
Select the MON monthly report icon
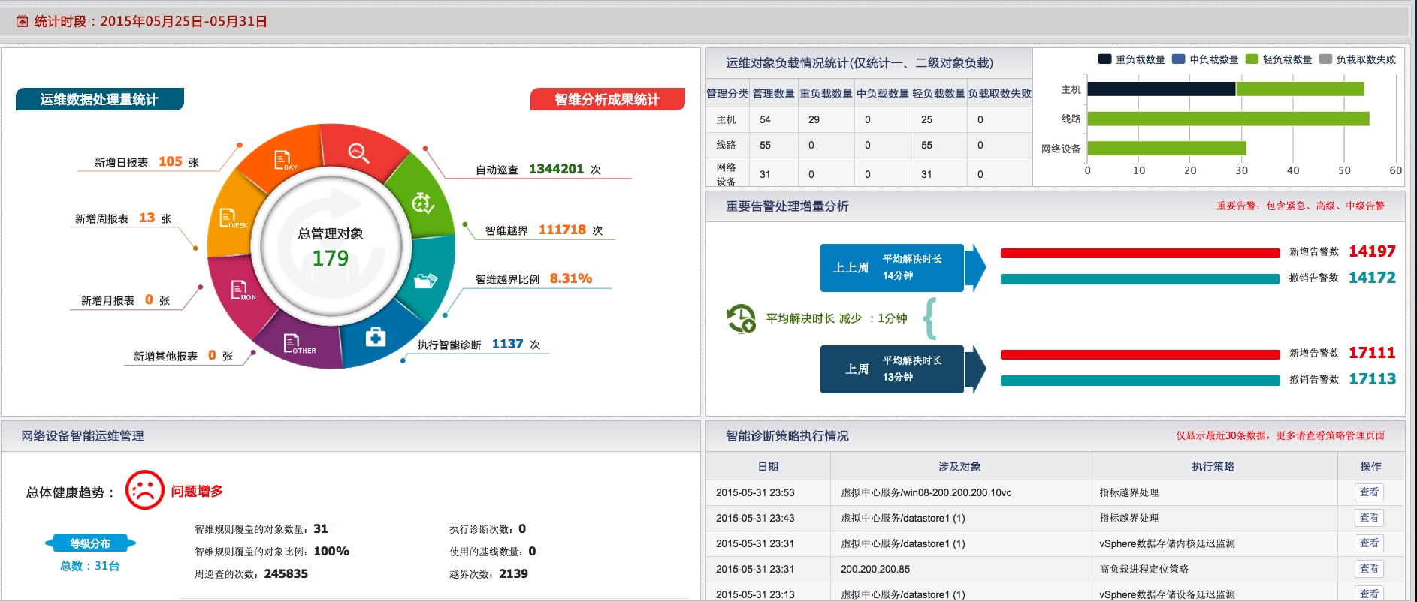point(242,290)
